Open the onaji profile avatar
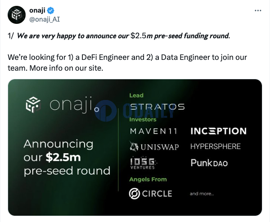This screenshot has height=222, width=270. pos(17,15)
